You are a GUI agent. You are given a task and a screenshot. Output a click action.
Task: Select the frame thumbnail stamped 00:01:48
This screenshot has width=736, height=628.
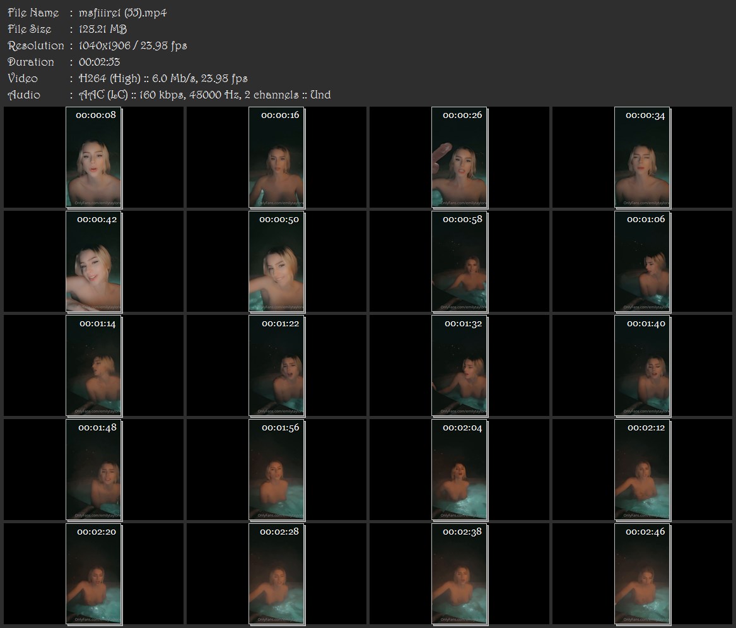(x=94, y=470)
